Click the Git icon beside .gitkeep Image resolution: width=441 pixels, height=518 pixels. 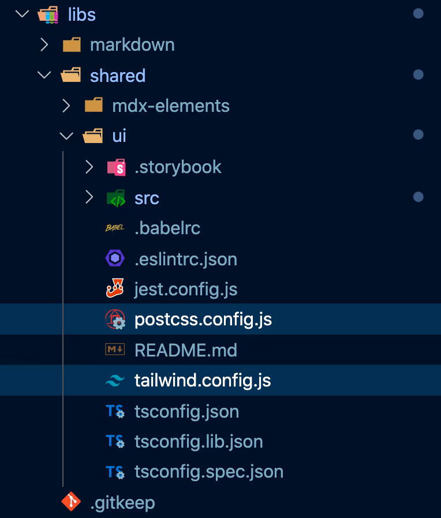pos(71,502)
